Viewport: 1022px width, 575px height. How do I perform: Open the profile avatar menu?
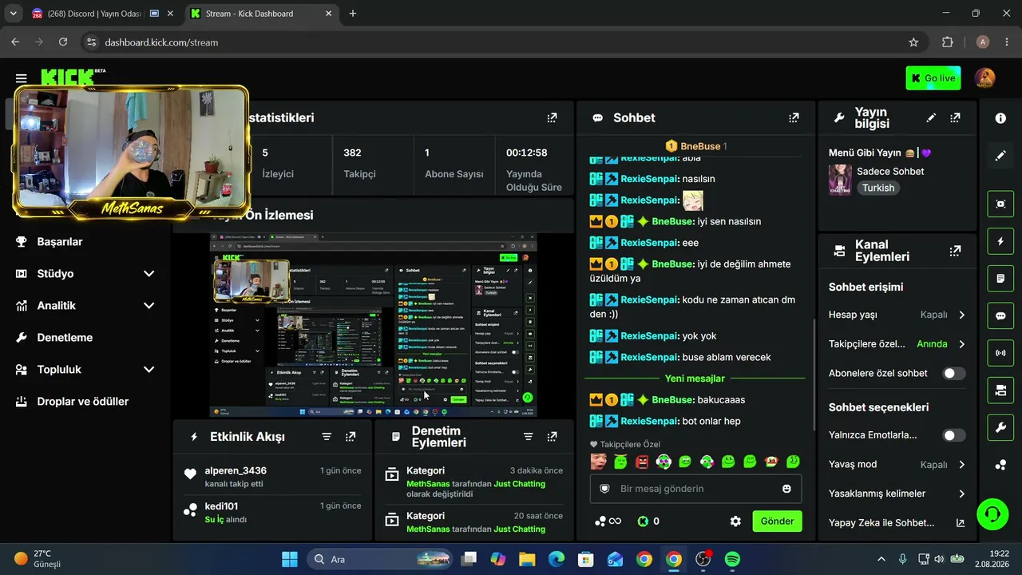(x=984, y=78)
